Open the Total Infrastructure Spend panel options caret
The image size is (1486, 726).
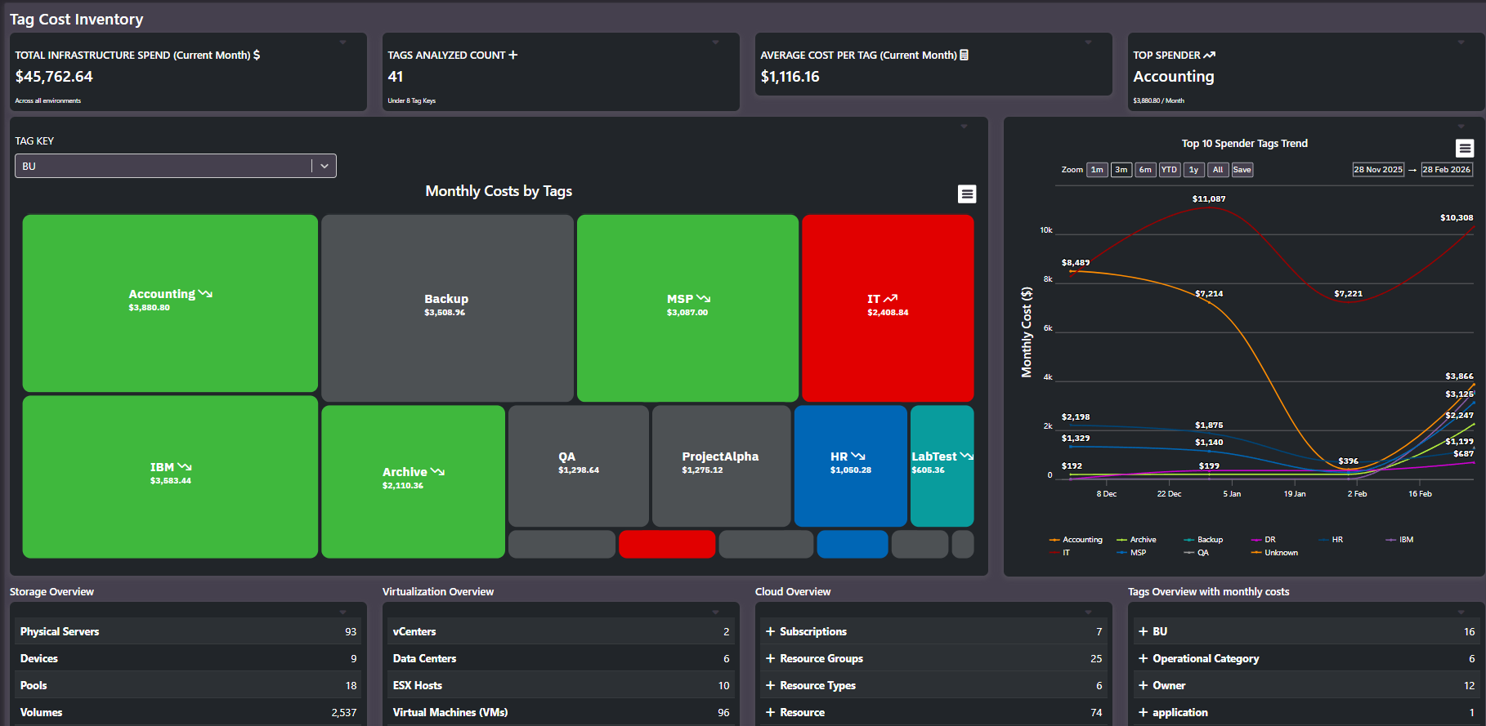(342, 42)
